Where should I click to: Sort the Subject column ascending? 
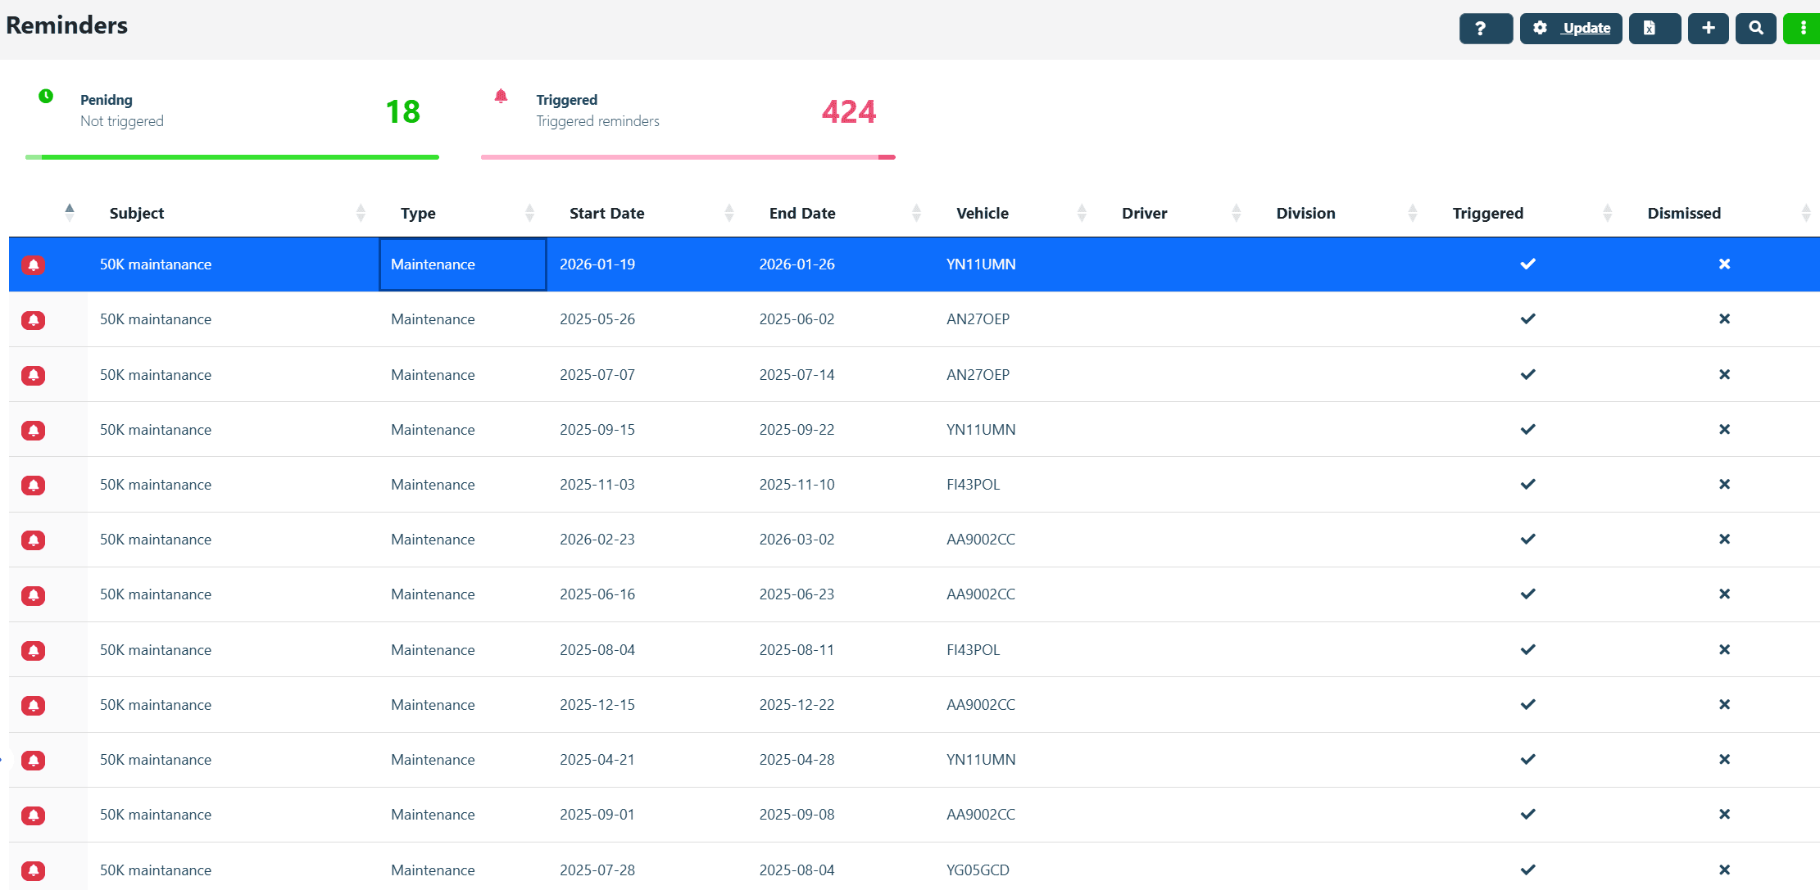(x=361, y=208)
